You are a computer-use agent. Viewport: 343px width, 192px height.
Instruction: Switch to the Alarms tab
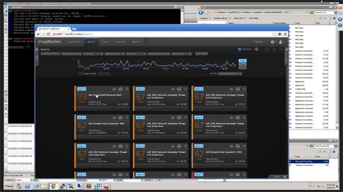coord(91,42)
